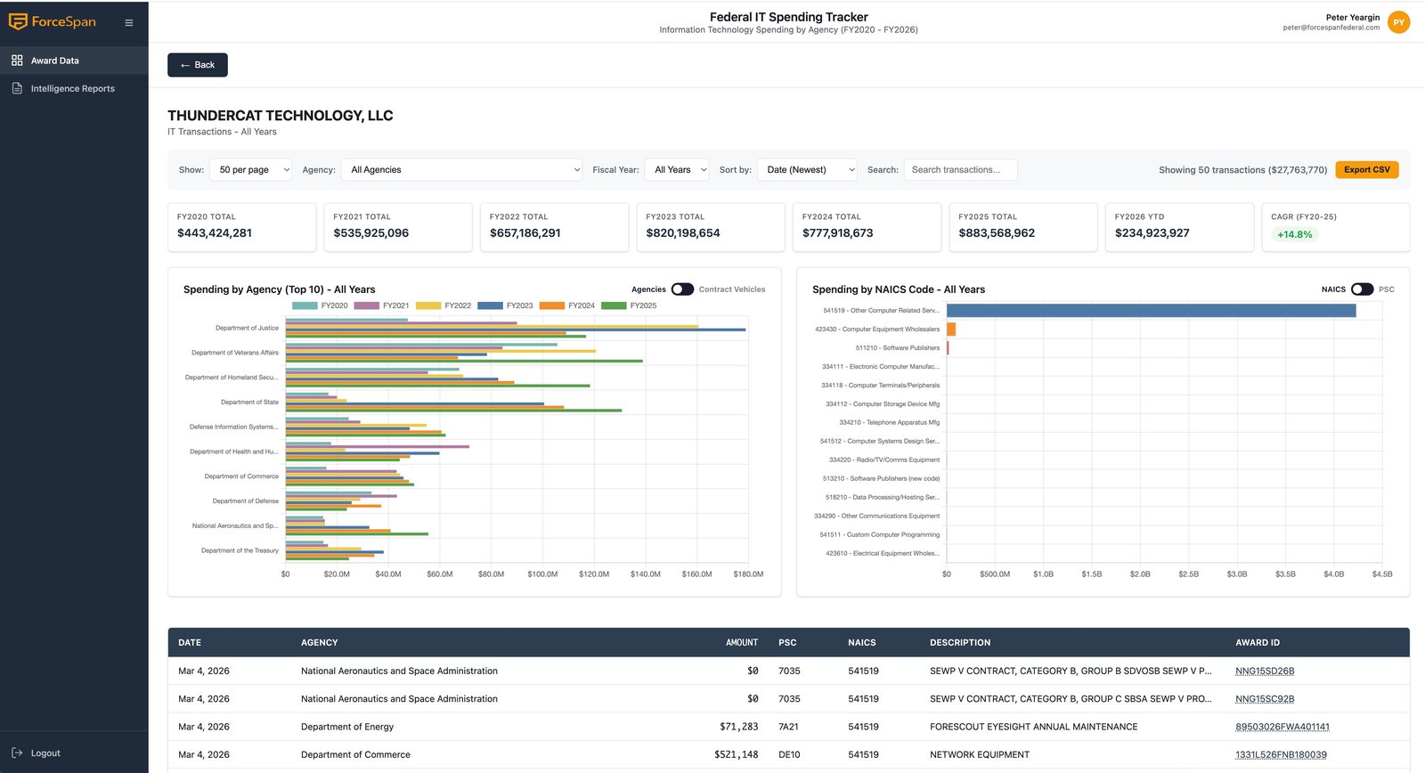Click the Department of Justice axis label
This screenshot has height=773, width=1425.
(247, 328)
